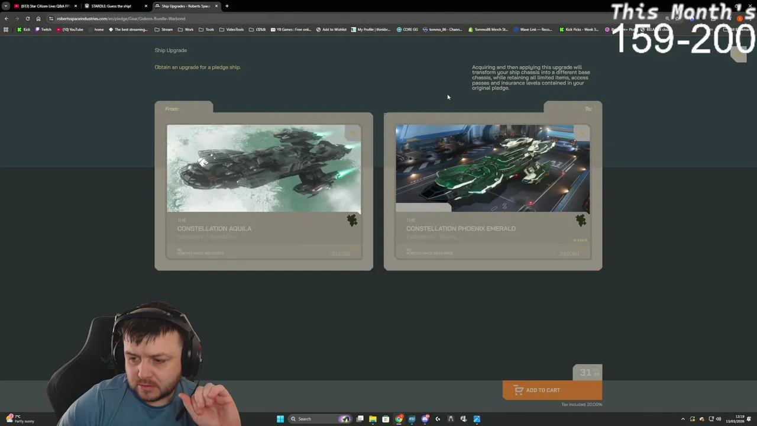Add the ship upgrade to cart
This screenshot has width=757, height=426.
(x=552, y=390)
